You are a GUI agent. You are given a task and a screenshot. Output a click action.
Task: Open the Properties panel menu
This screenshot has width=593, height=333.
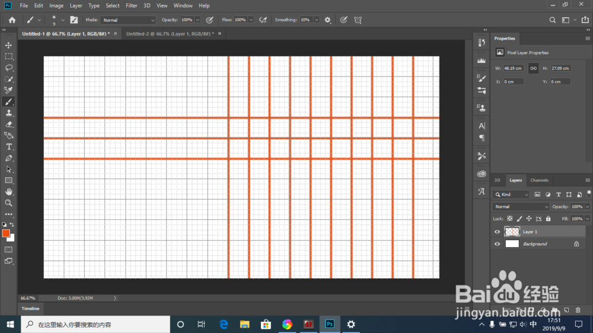coord(587,39)
